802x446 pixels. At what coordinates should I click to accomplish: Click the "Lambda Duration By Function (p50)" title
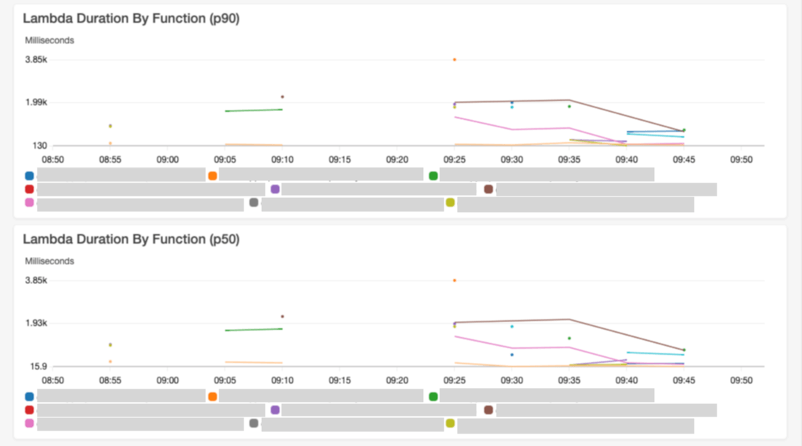coord(131,240)
